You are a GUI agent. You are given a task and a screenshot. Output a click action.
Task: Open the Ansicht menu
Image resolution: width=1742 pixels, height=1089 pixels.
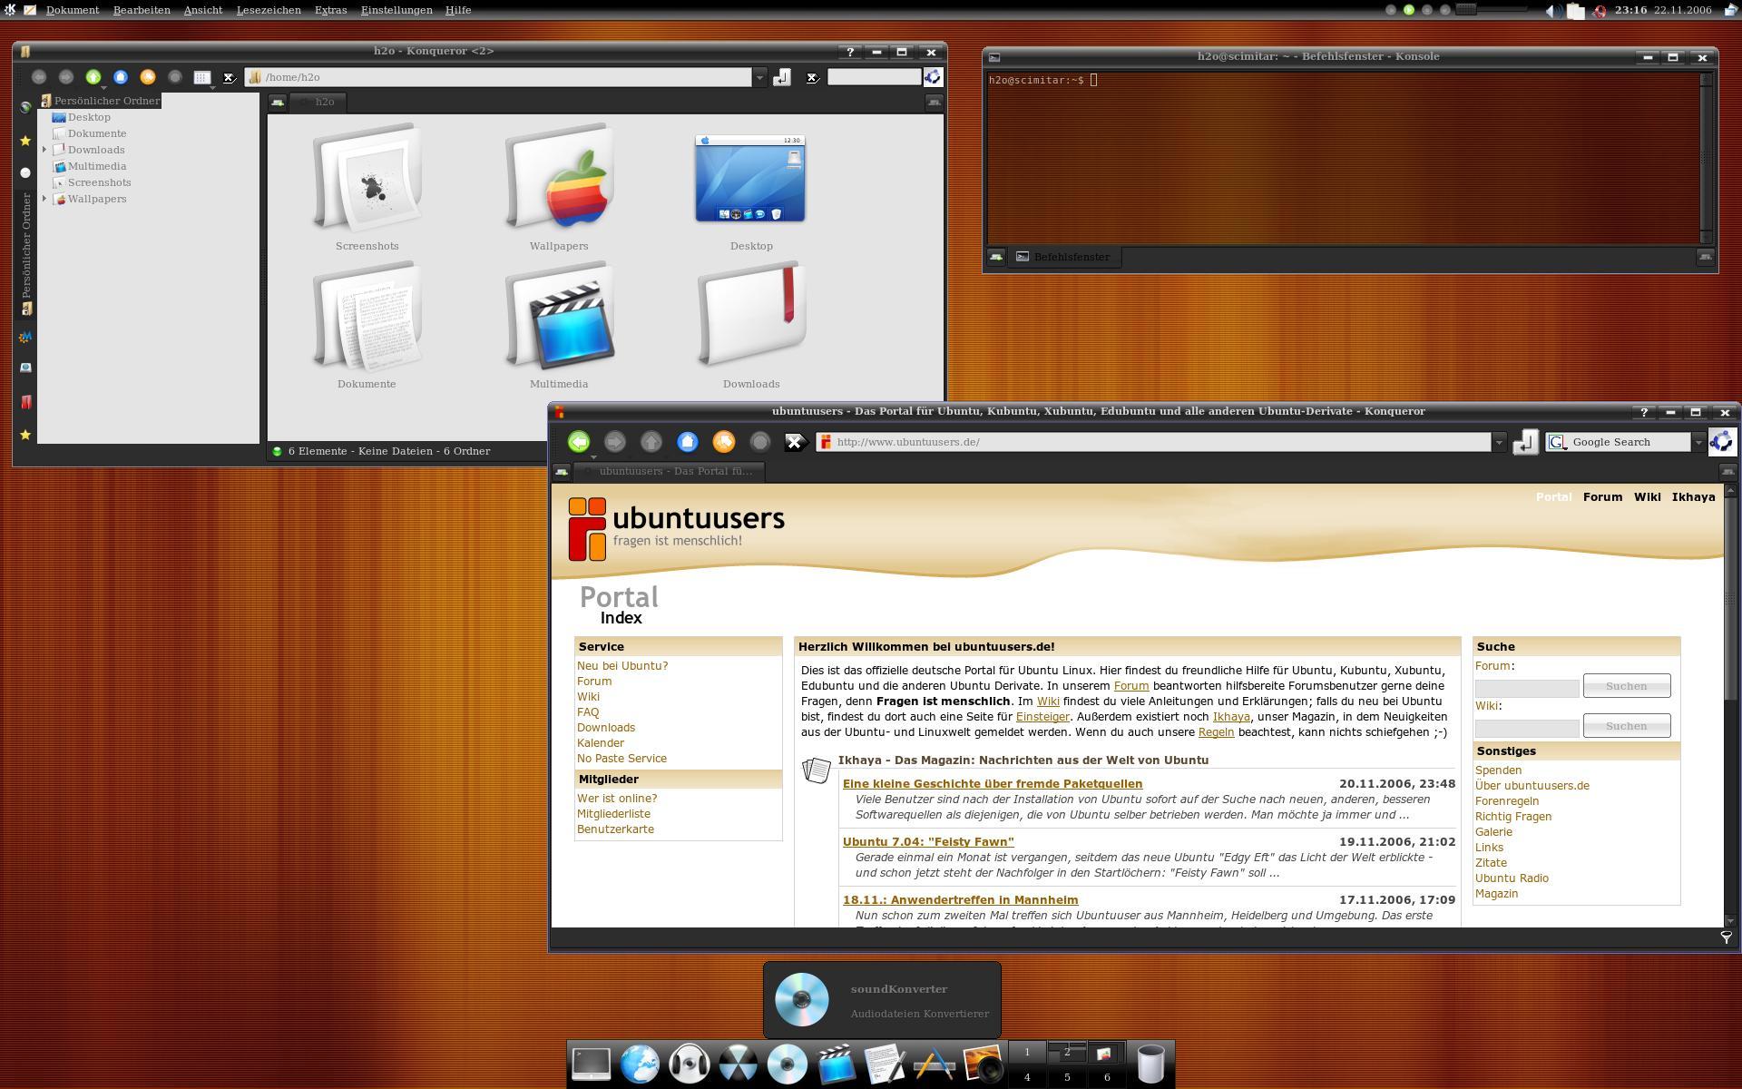(203, 10)
